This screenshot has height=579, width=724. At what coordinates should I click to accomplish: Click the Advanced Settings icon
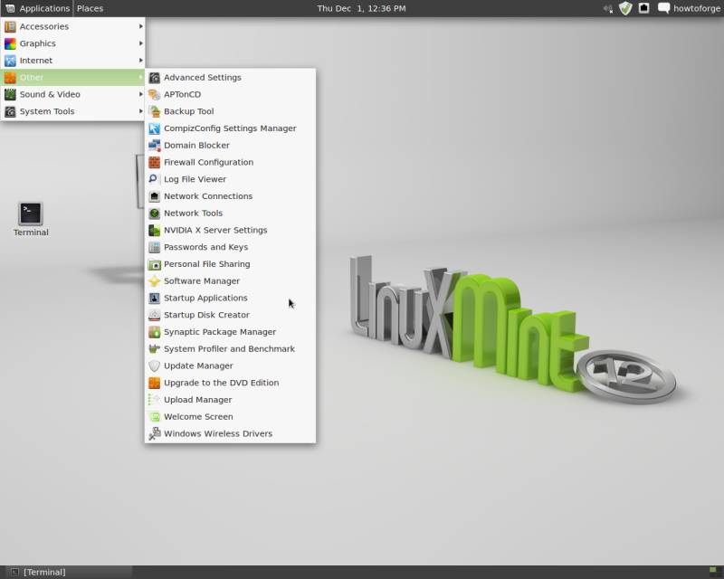(154, 78)
